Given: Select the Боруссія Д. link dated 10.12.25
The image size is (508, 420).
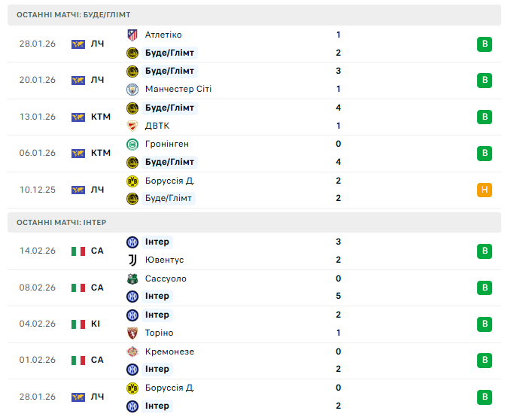Looking at the screenshot, I should pyautogui.click(x=169, y=181).
